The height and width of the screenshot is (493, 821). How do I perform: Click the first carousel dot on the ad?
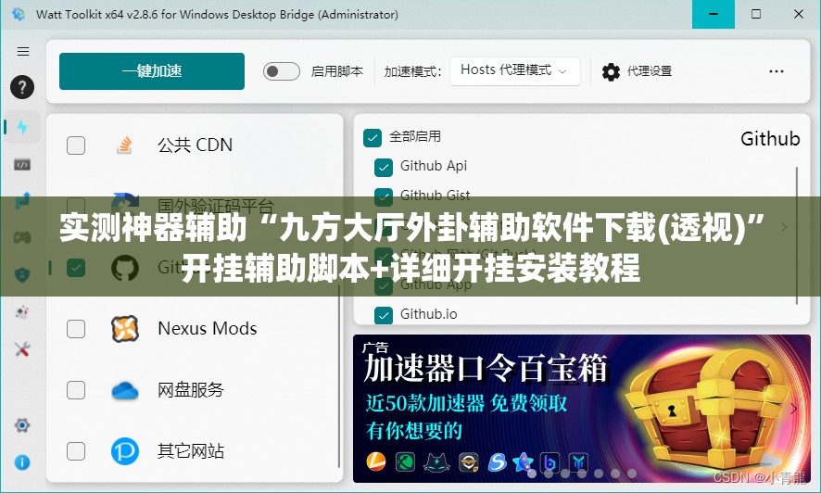(532, 474)
